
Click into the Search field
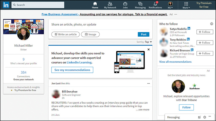click(x=38, y=5)
